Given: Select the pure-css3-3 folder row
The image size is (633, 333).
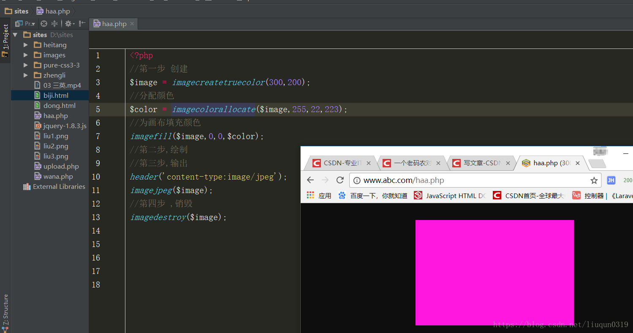Looking at the screenshot, I should (50, 65).
